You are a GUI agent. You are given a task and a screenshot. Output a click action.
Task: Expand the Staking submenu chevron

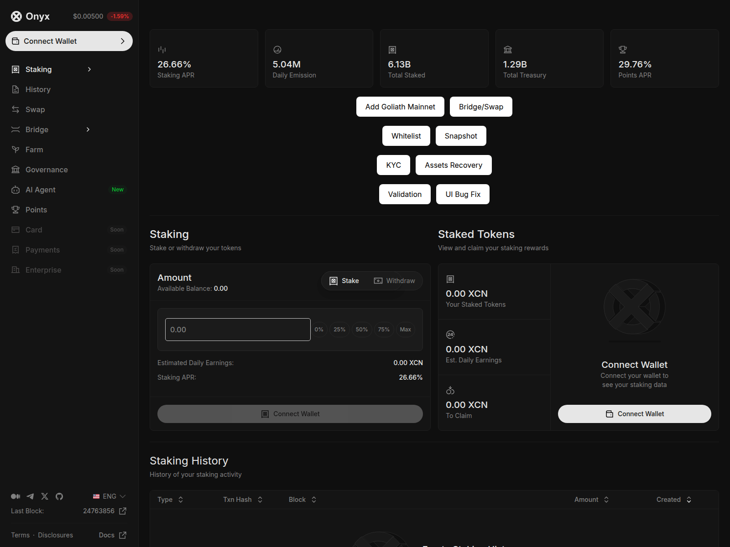[x=89, y=69]
